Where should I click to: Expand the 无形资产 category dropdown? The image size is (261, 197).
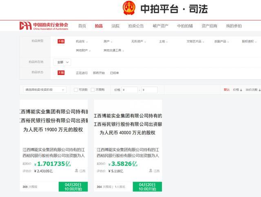(x=139, y=41)
